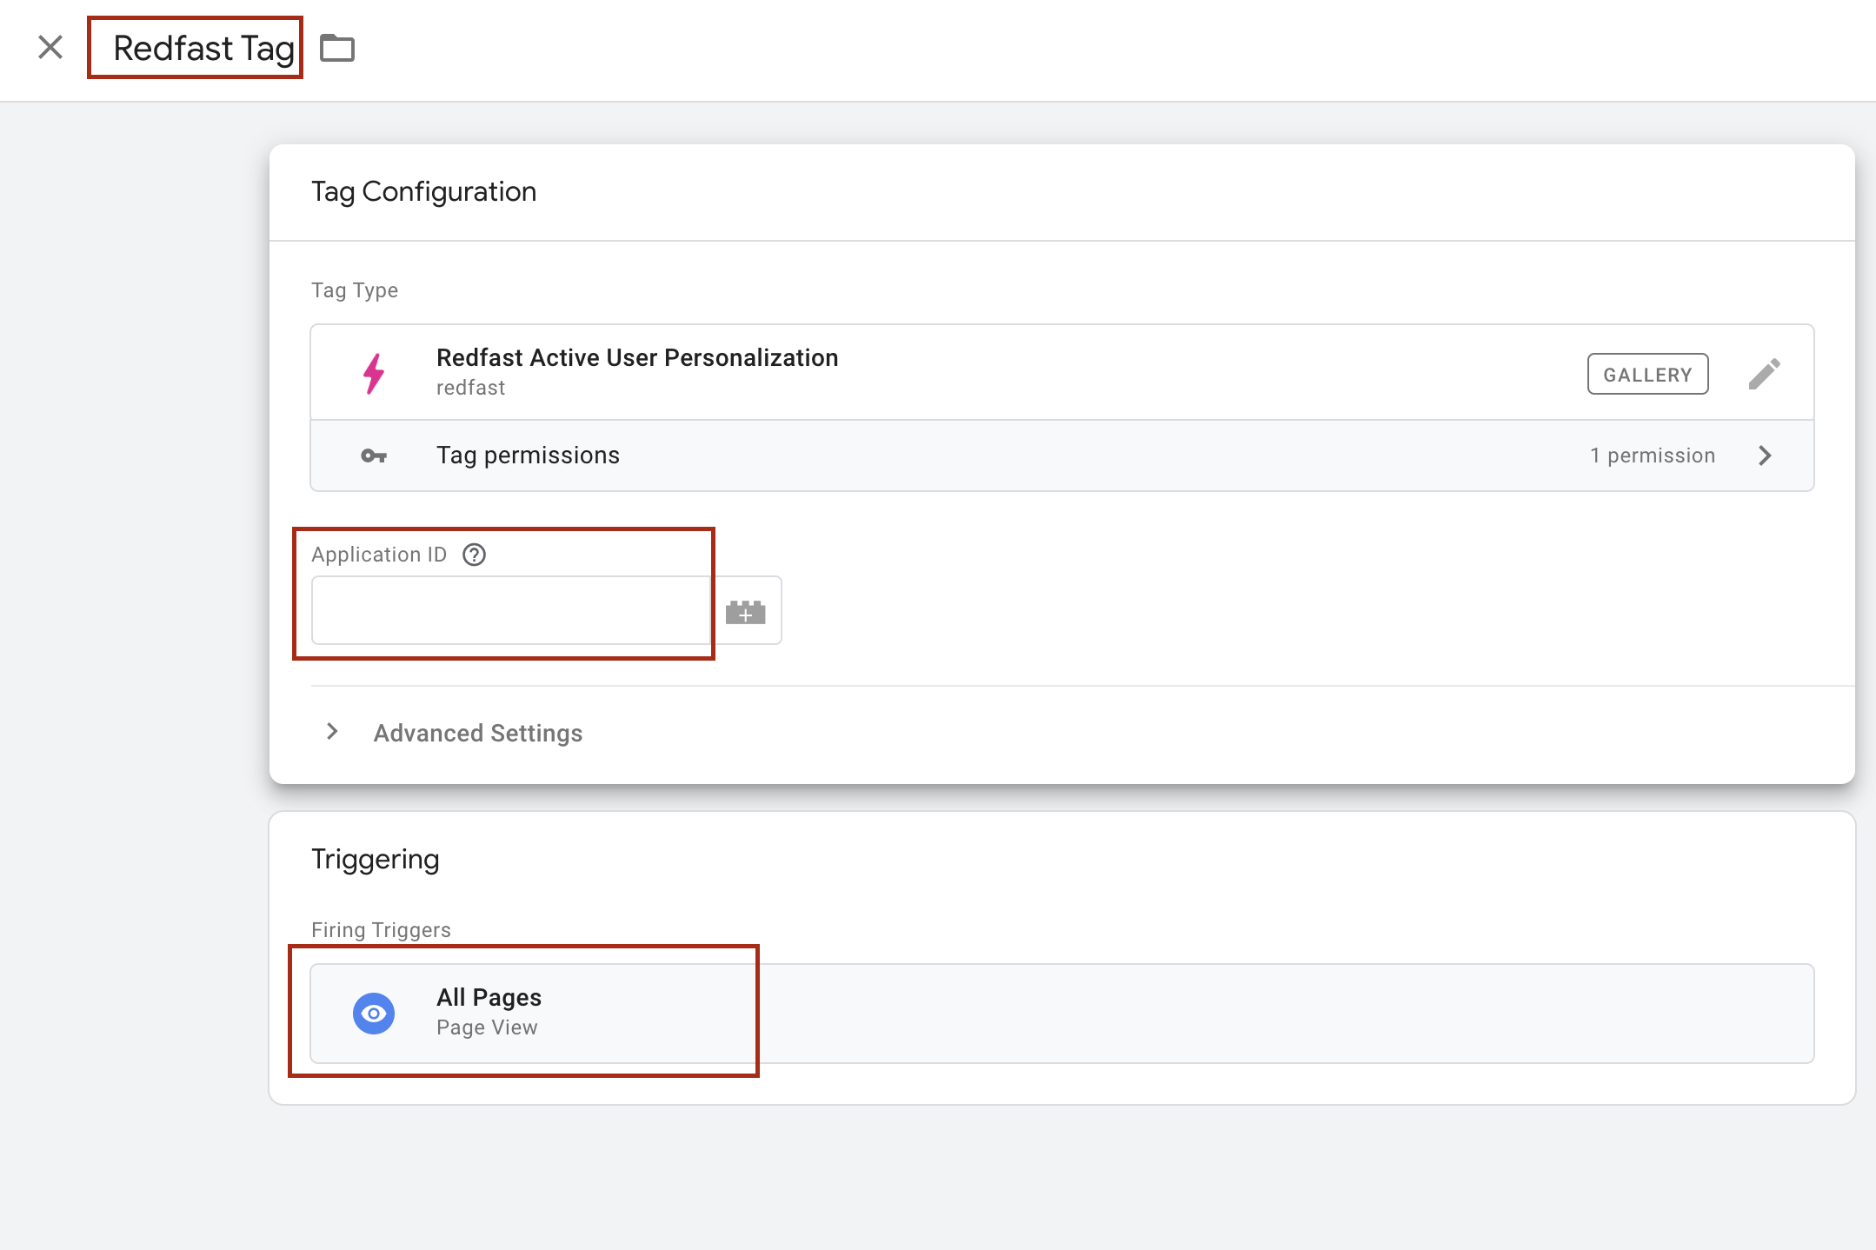Image resolution: width=1876 pixels, height=1250 pixels.
Task: Open the Application ID help icon
Action: 474,555
